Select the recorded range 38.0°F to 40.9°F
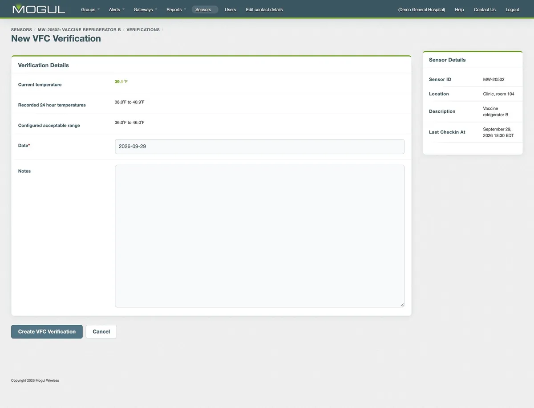Screen dimensions: 534x408 pos(129,102)
